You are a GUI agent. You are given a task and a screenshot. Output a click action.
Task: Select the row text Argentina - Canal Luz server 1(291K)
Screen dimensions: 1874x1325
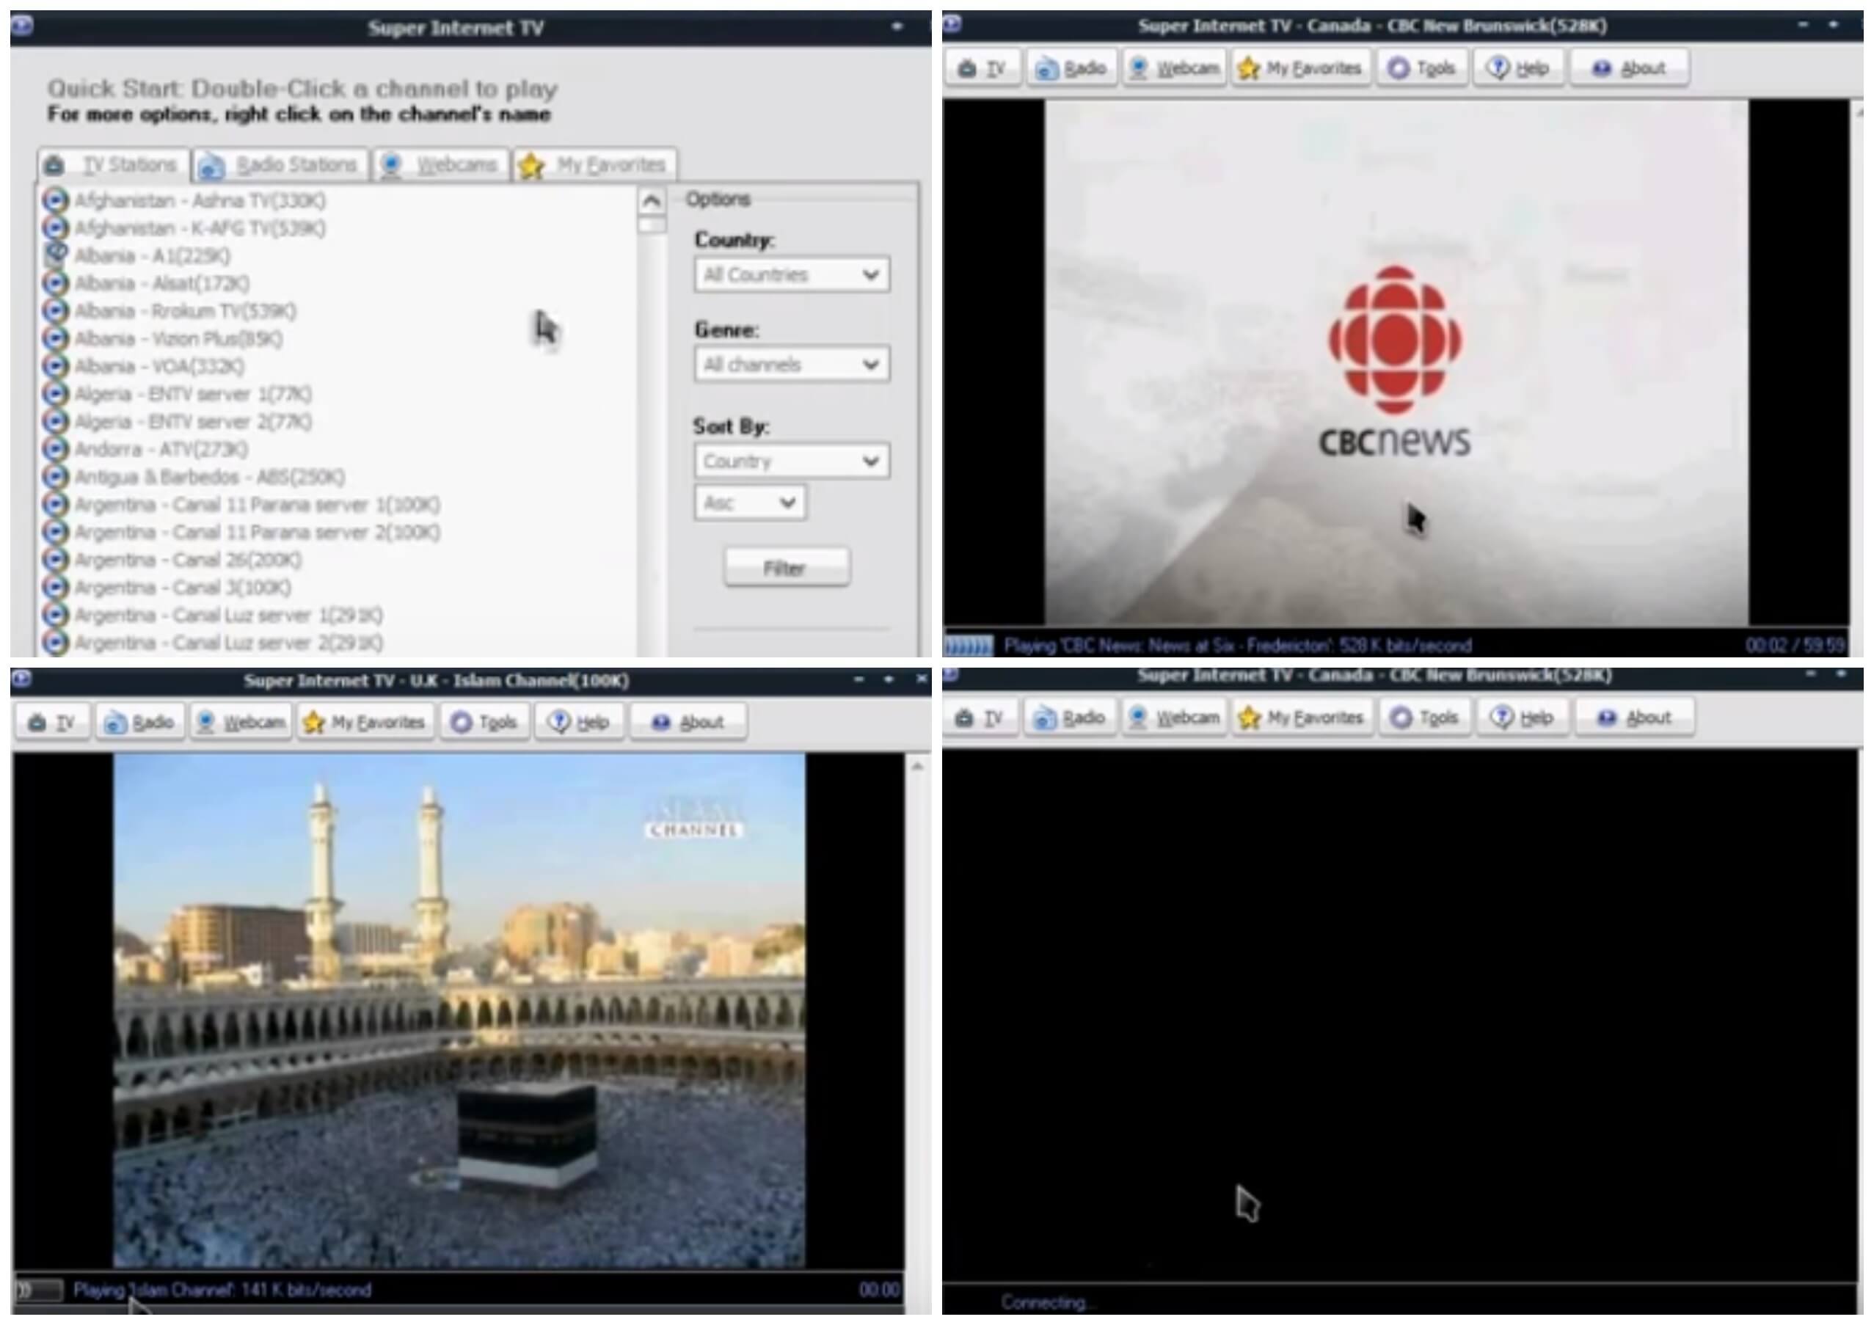click(x=228, y=615)
